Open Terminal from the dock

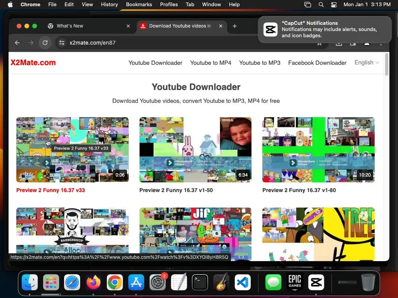point(200,282)
